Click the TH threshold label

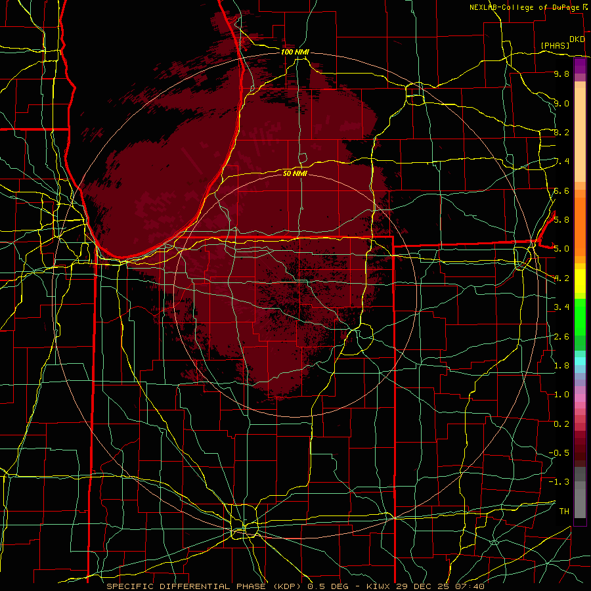point(564,511)
